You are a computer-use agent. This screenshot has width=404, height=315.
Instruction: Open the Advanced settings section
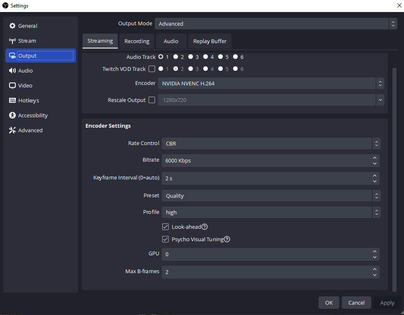tap(29, 130)
